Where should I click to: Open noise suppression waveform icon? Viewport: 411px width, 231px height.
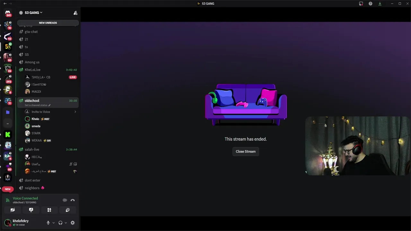(65, 200)
